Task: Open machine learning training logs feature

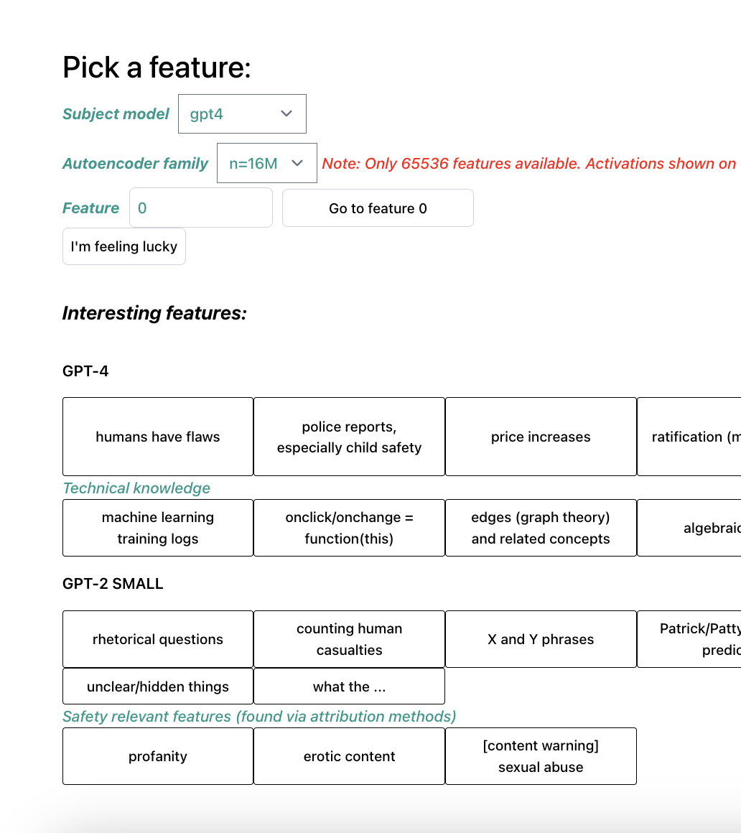Action: coord(158,528)
